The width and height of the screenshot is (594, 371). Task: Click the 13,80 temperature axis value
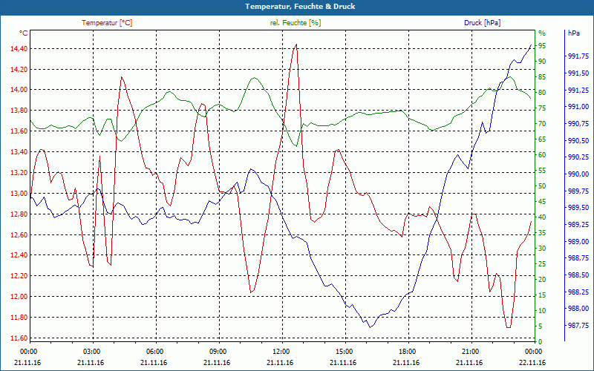point(19,111)
